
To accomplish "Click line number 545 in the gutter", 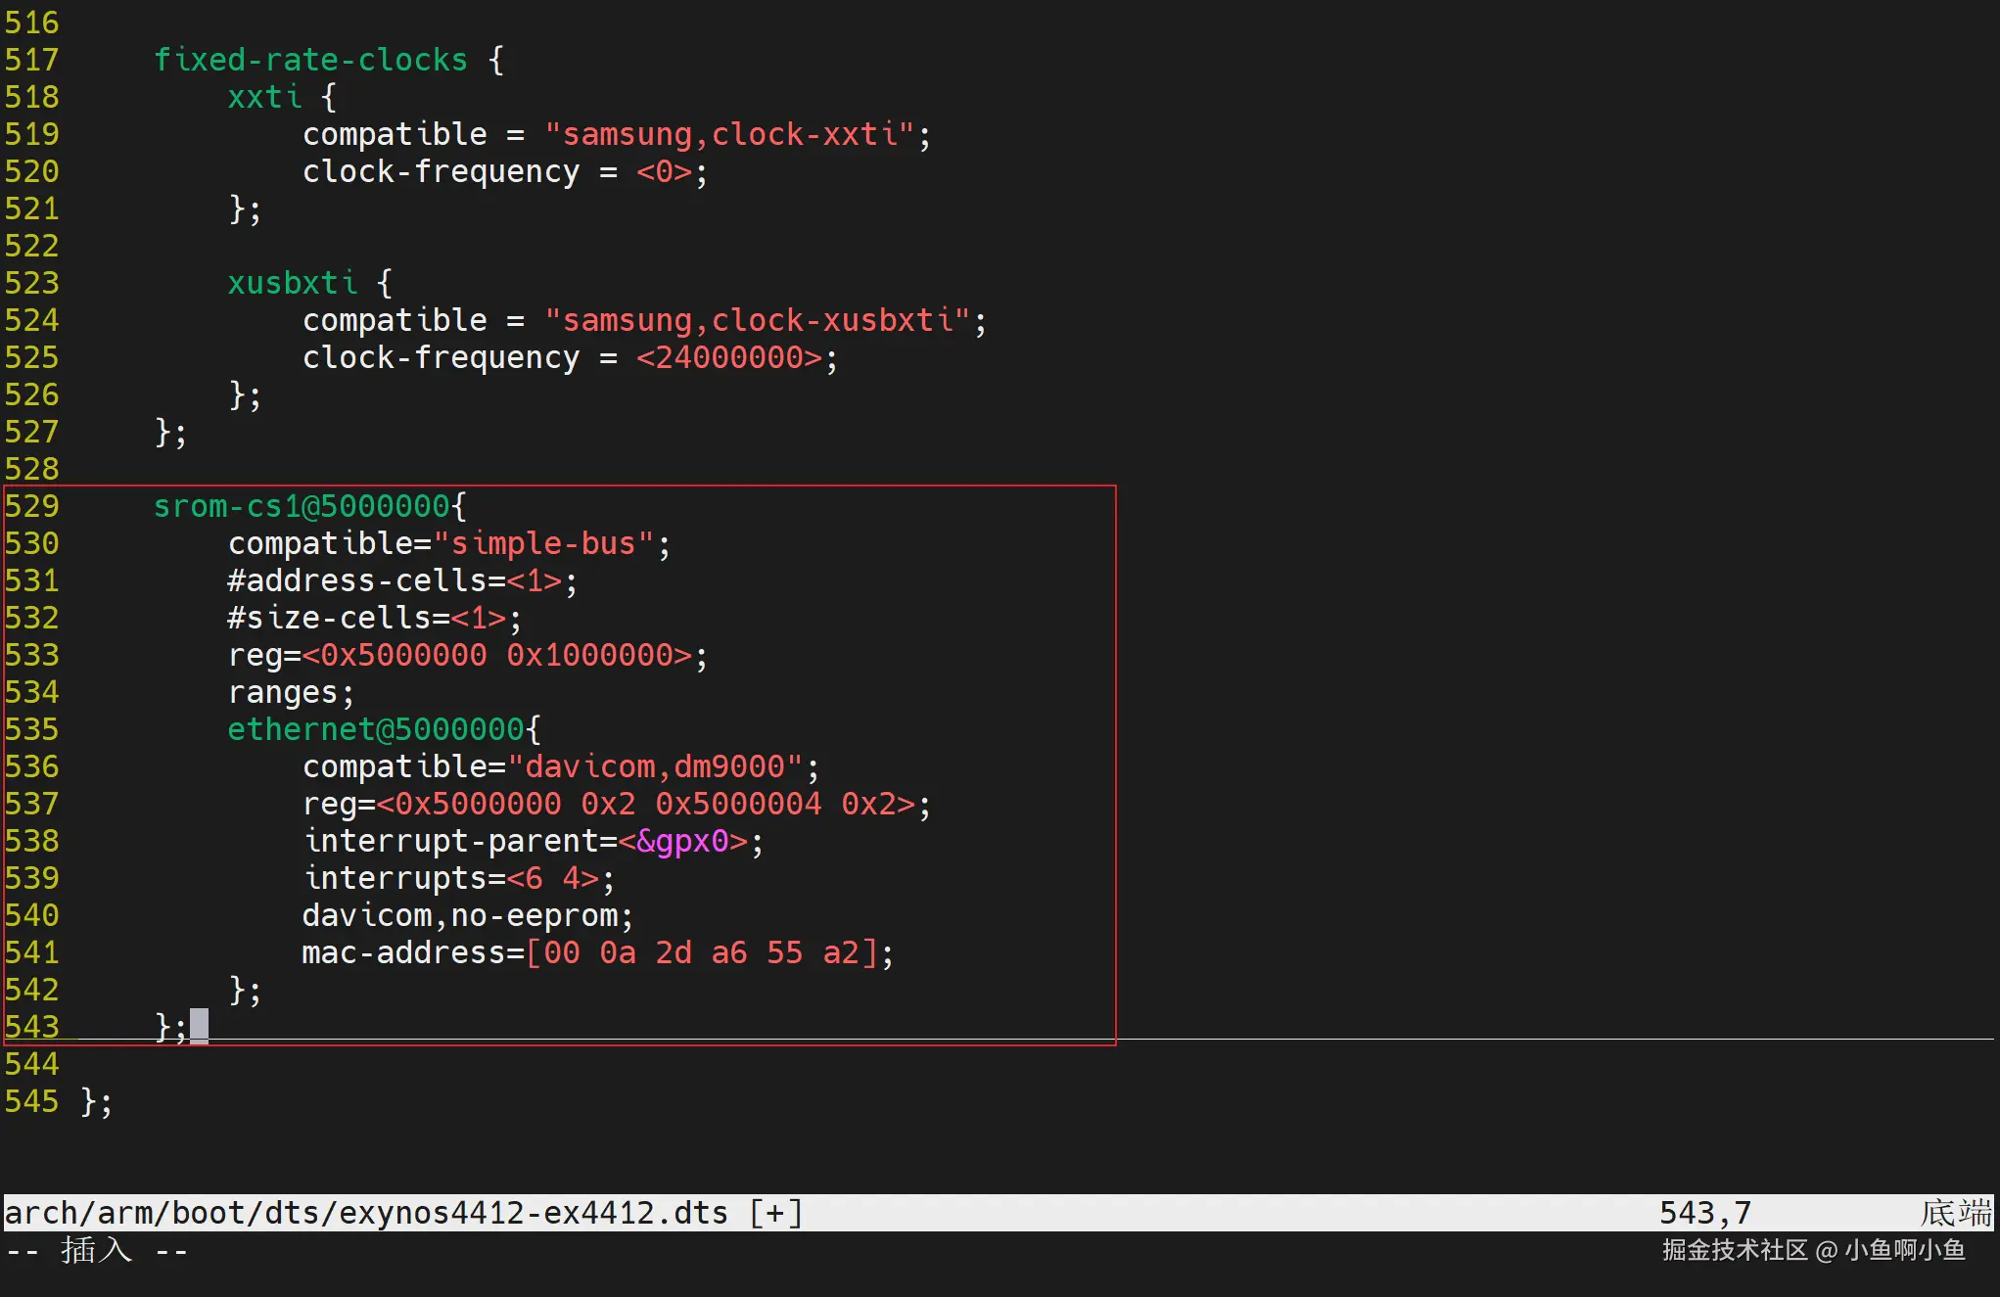I will (x=31, y=1101).
